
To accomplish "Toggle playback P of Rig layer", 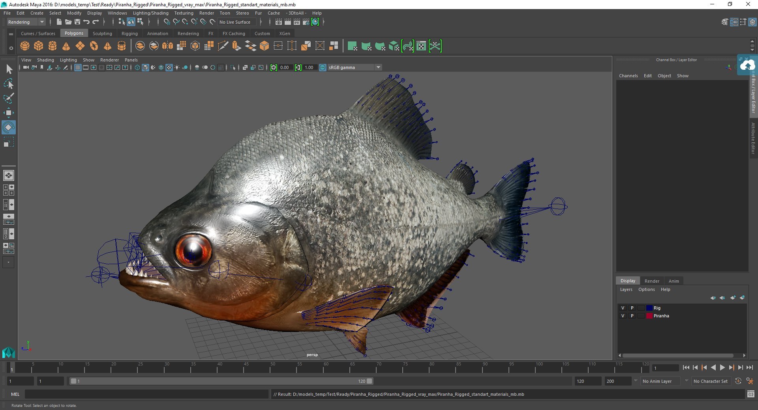I will click(x=632, y=308).
